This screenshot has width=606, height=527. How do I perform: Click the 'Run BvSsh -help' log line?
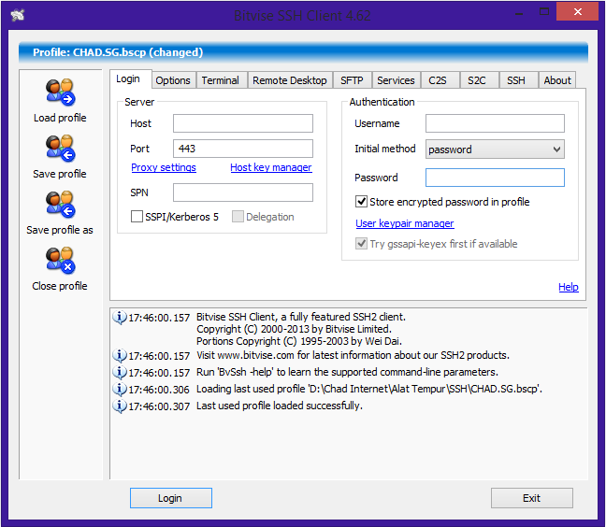(x=348, y=372)
